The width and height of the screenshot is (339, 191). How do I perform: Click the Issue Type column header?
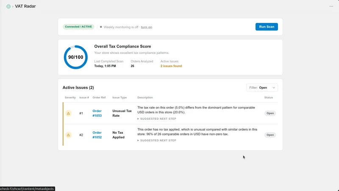pos(119,98)
